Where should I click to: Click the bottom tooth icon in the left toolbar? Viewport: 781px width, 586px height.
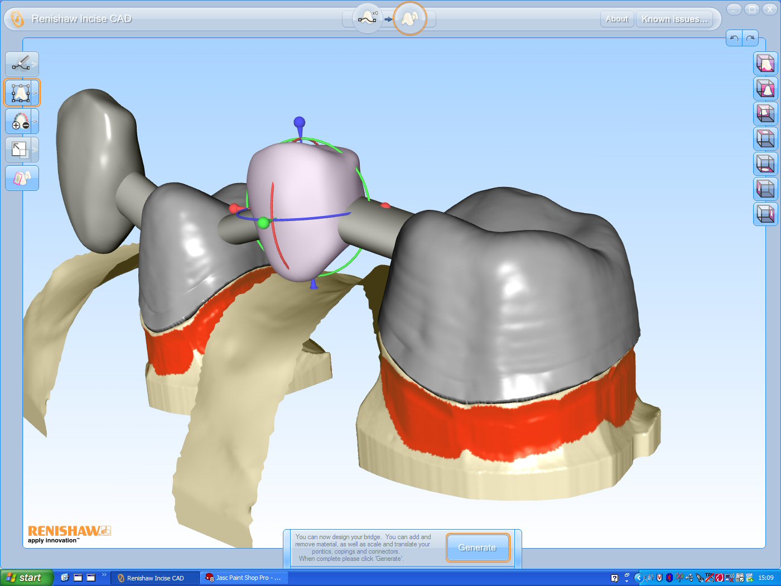click(22, 178)
